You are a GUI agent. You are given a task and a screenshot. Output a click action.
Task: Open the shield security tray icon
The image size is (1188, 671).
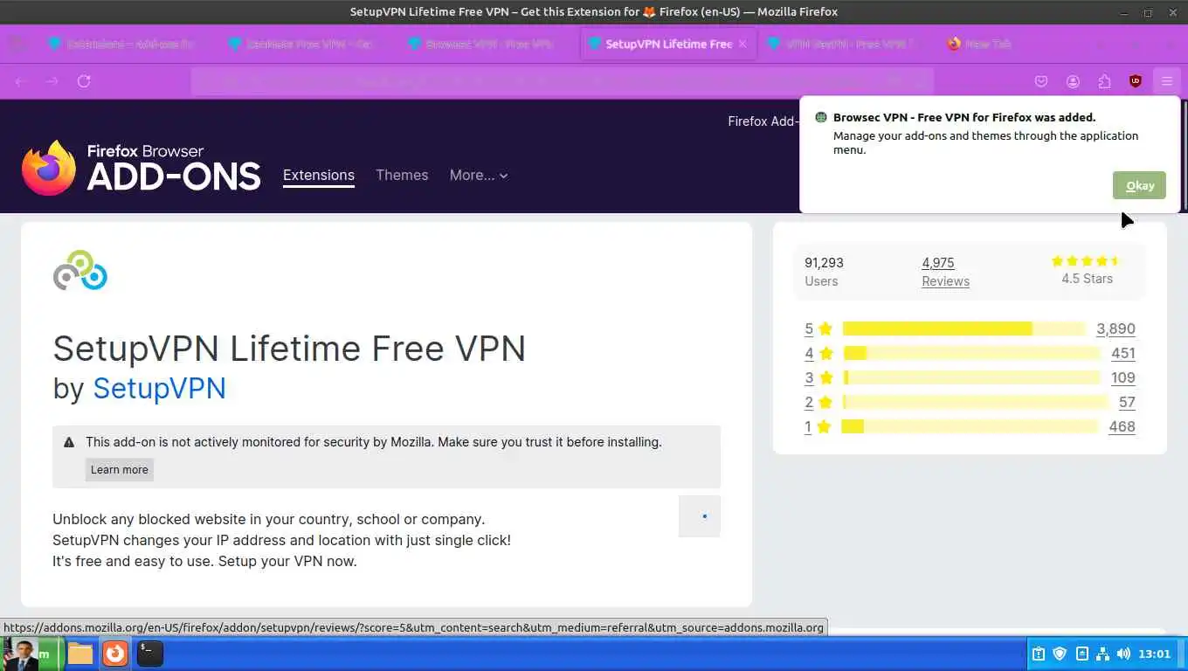[x=1060, y=654]
